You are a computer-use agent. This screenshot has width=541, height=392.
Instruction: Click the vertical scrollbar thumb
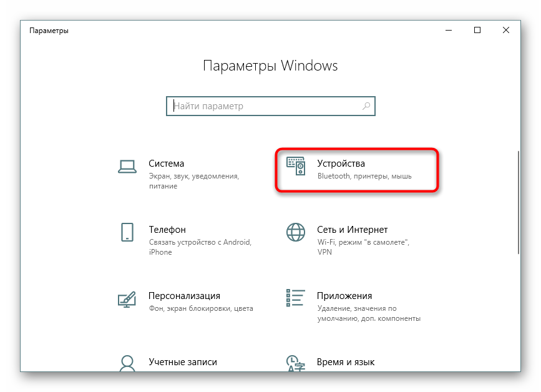point(519,203)
